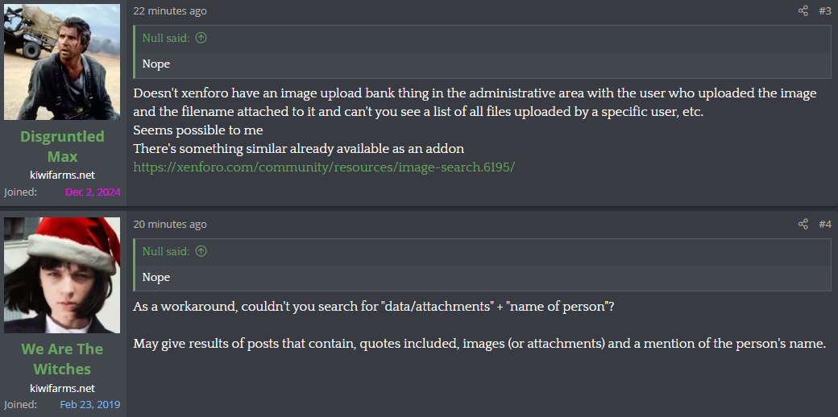Screen dimensions: 838x417
Task: Jump to Null's quoted post in post #3
Action: click(x=201, y=38)
